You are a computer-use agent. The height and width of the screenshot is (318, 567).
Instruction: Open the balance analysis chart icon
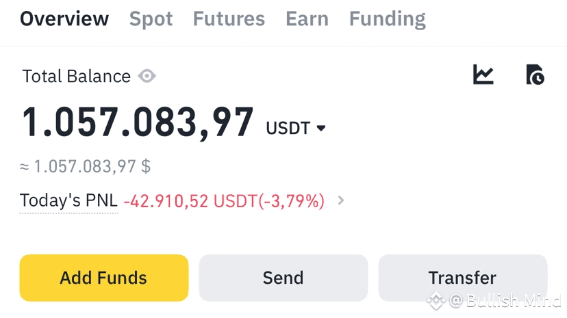(483, 75)
